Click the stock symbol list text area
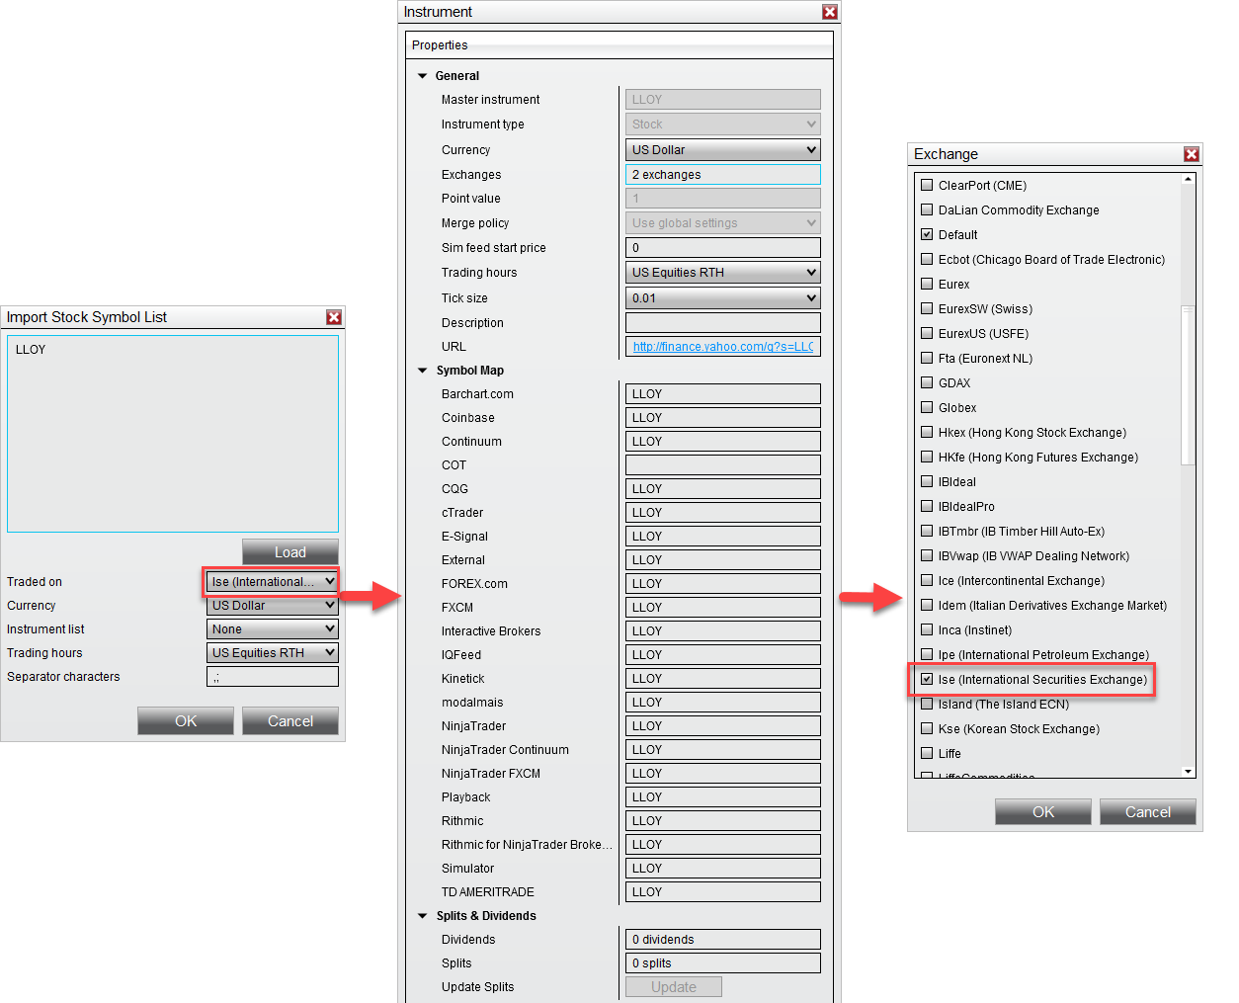Viewport: 1239px width, 1003px height. coord(173,434)
